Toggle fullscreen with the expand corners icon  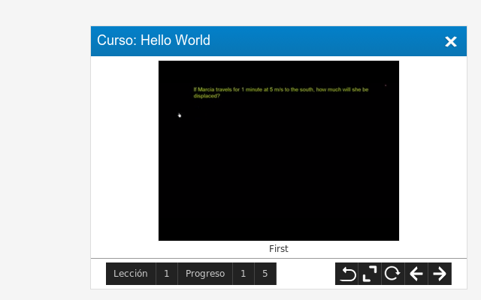370,274
